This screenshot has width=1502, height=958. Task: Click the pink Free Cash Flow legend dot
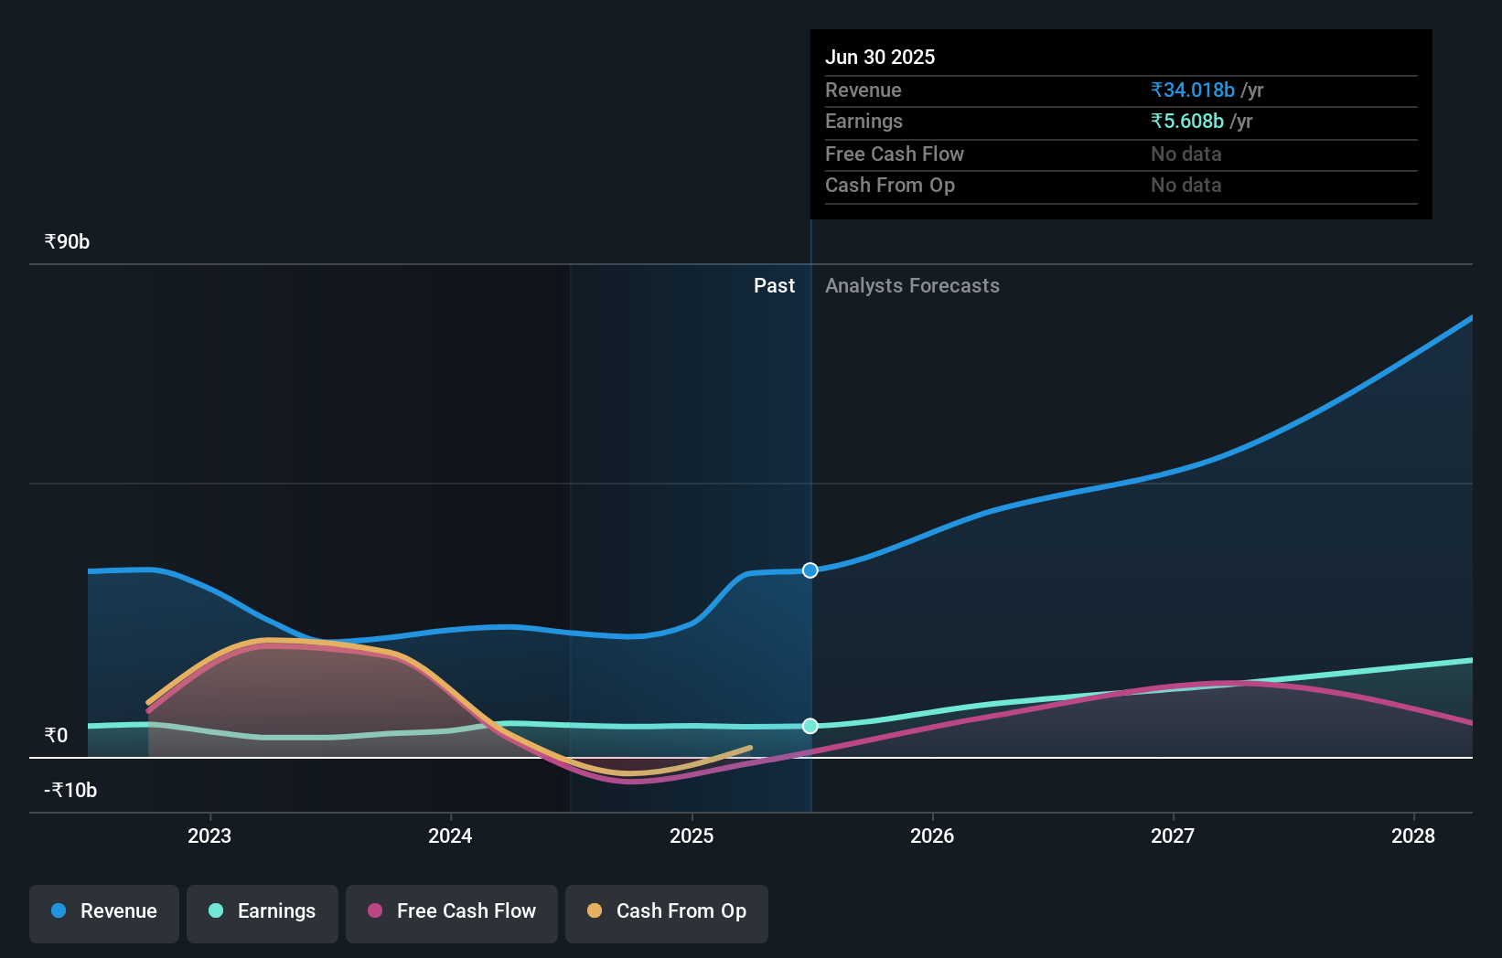tap(373, 912)
